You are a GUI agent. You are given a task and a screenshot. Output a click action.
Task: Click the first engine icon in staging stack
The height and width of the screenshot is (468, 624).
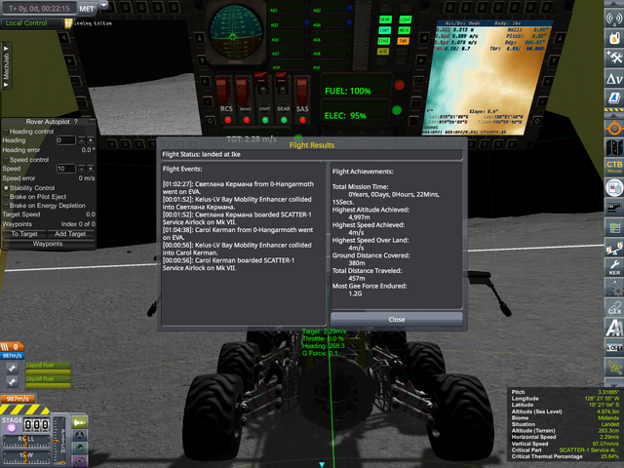13,369
